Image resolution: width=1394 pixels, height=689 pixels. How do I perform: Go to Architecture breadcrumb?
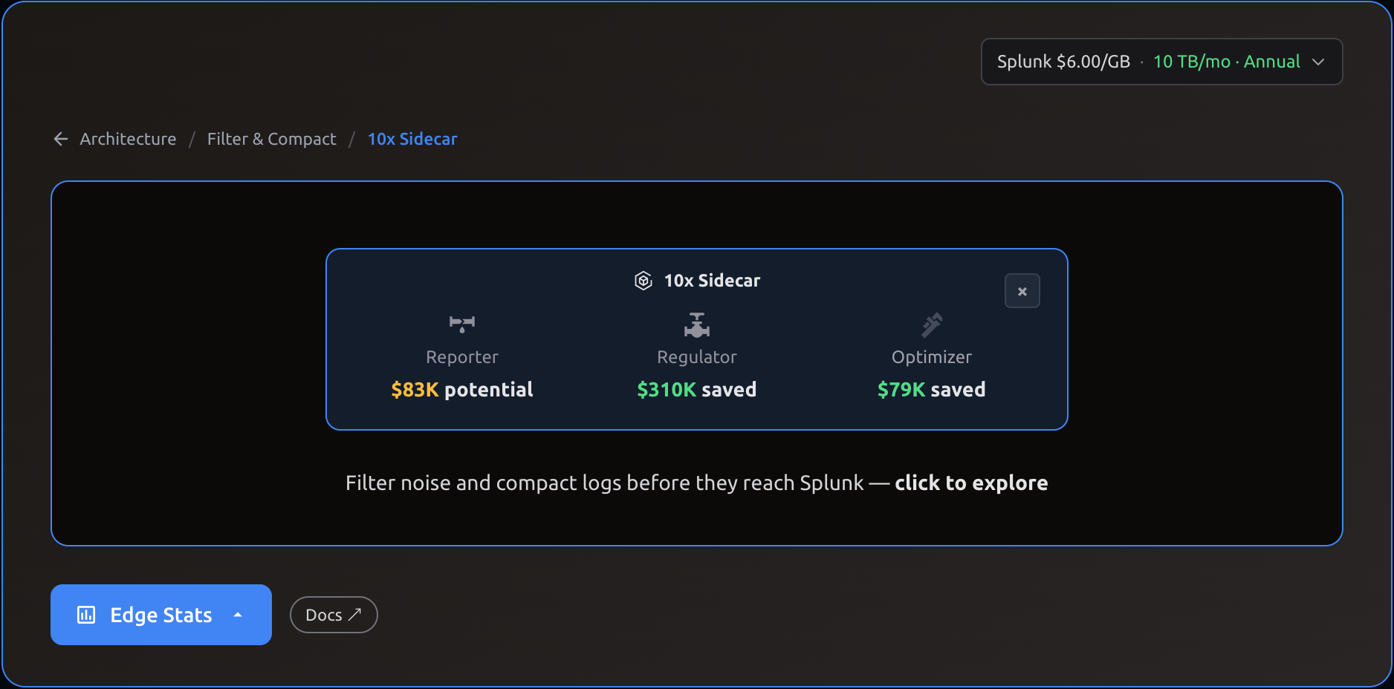[128, 139]
